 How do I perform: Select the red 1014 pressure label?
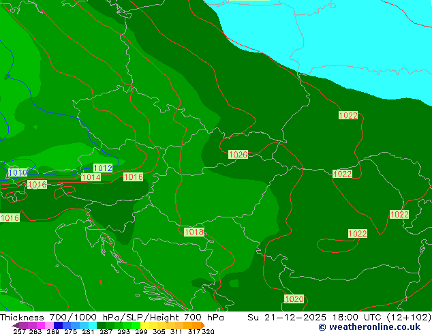(x=91, y=177)
